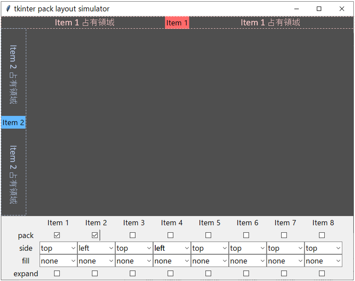The image size is (355, 281).
Task: Open the fill dropdown for Item 5
Action: tap(209, 261)
